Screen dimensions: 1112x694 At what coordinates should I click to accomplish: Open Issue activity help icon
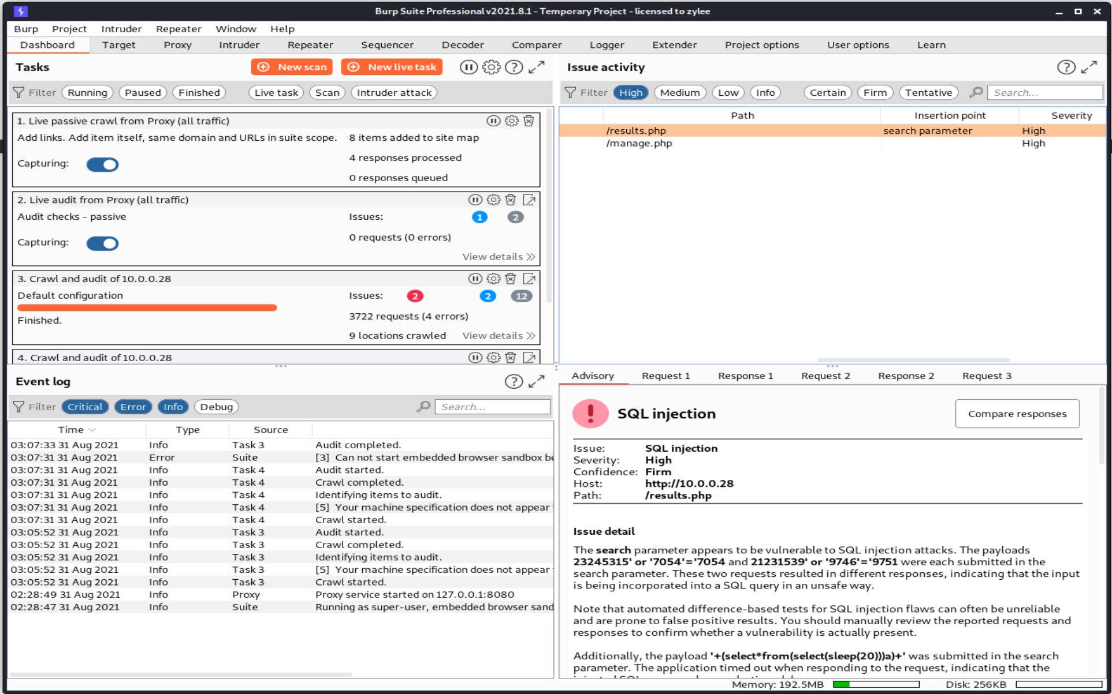[1066, 67]
